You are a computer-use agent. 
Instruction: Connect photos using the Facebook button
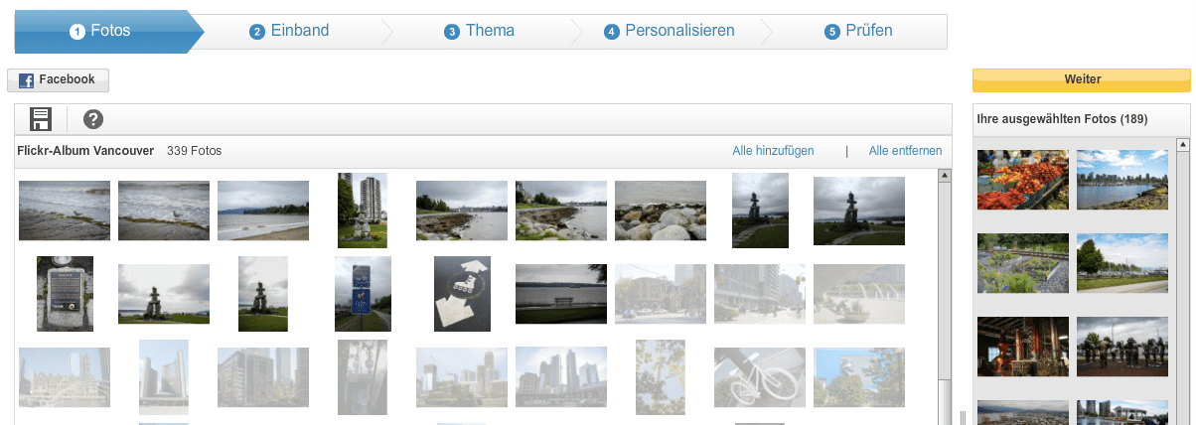58,80
